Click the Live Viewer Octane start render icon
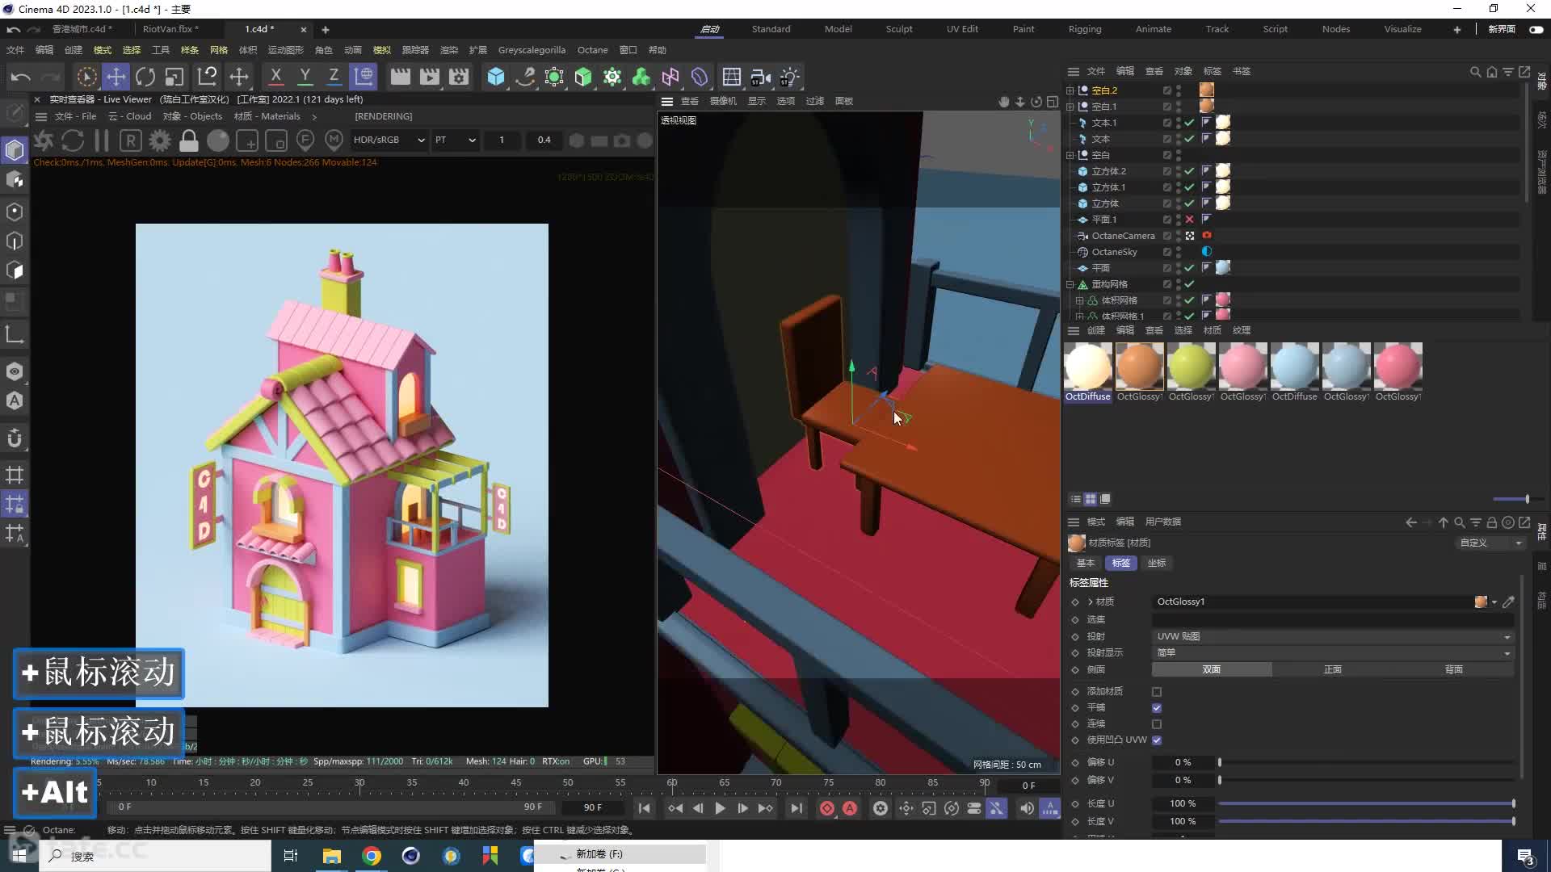Image resolution: width=1551 pixels, height=872 pixels. point(44,140)
